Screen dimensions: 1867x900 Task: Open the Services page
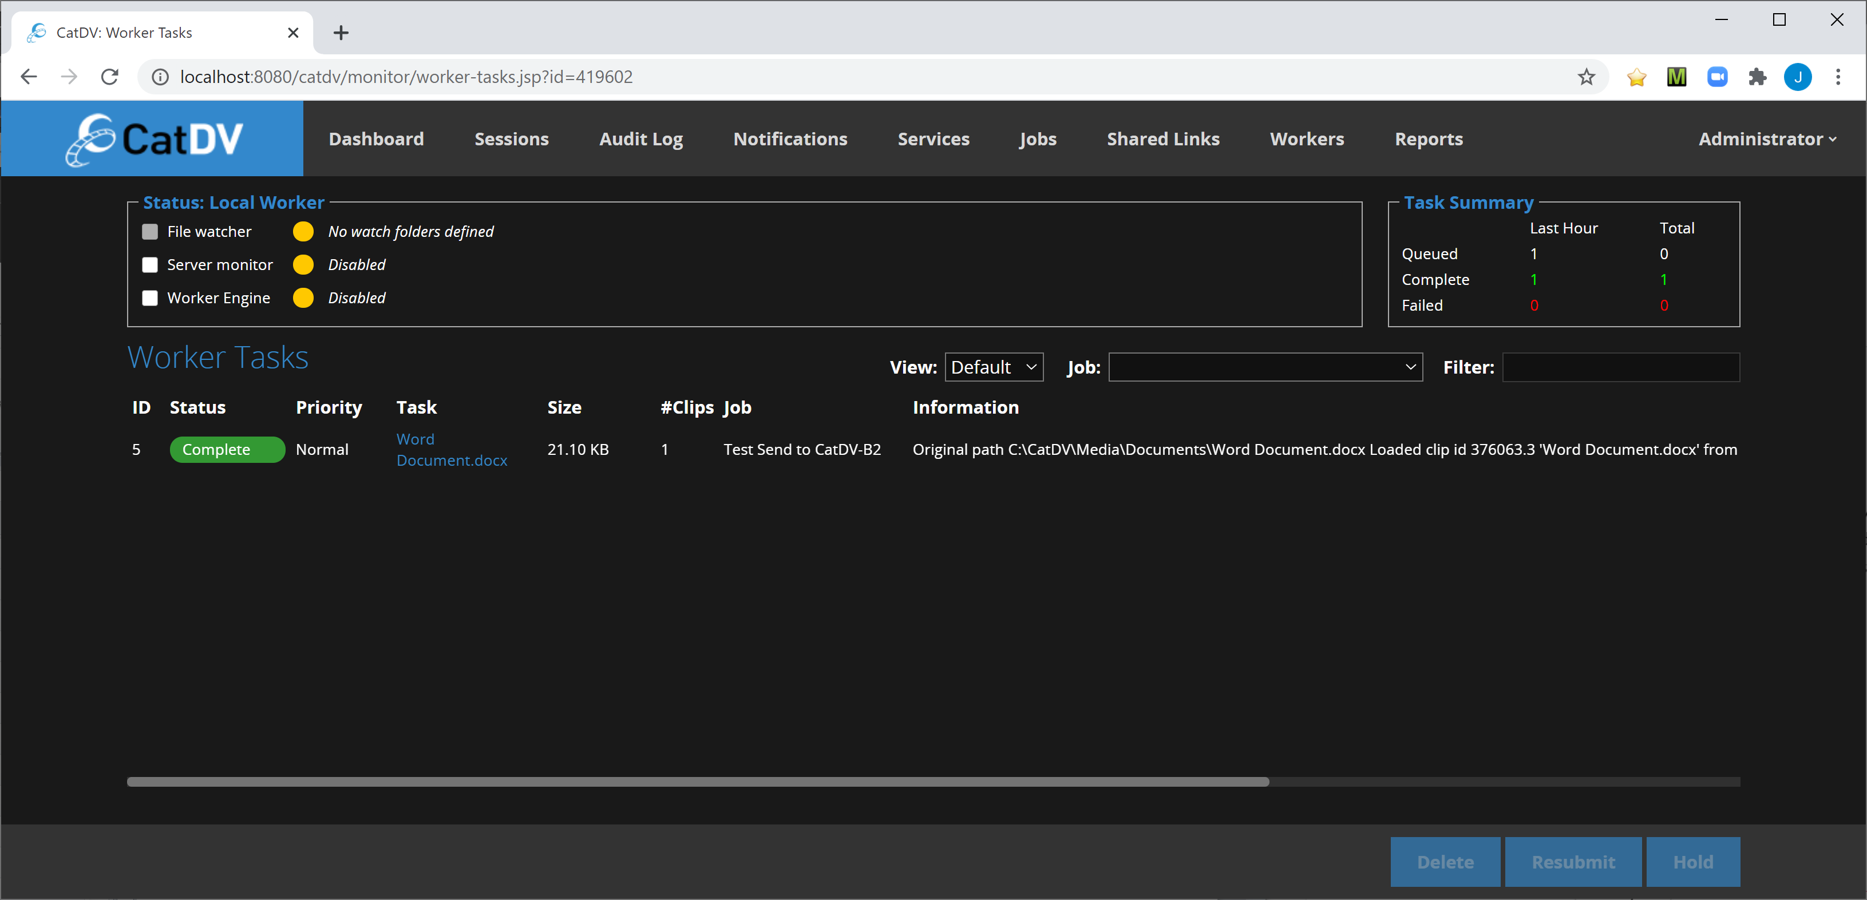pyautogui.click(x=934, y=139)
